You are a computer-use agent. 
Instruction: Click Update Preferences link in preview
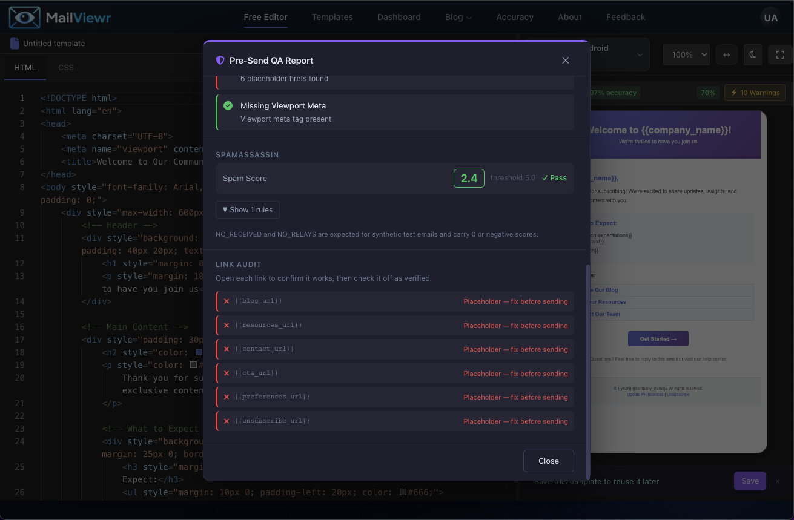(x=645, y=394)
